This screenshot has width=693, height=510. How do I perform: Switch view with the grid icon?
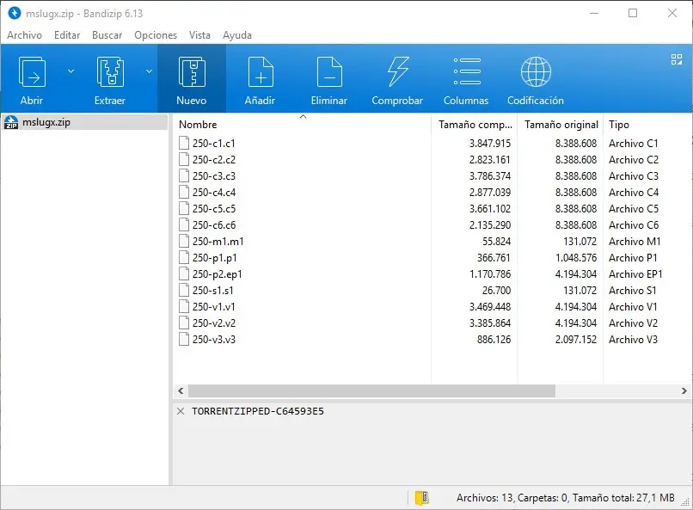coord(676,59)
